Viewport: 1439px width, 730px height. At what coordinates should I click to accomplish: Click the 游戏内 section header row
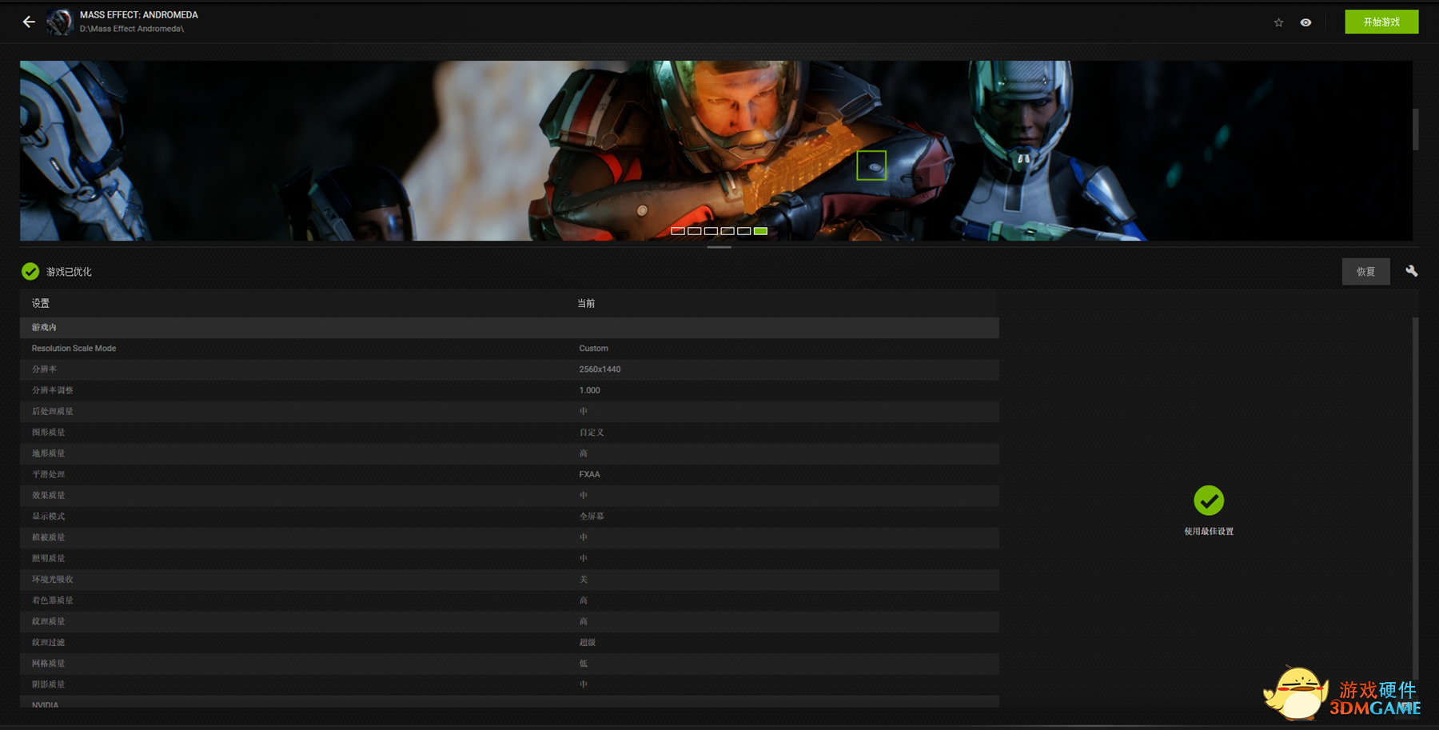tap(509, 327)
